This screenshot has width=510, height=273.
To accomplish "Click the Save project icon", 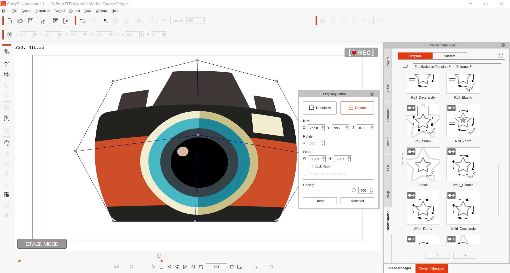I will (x=31, y=21).
